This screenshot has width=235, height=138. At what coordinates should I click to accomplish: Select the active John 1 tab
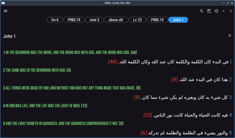pos(178,20)
